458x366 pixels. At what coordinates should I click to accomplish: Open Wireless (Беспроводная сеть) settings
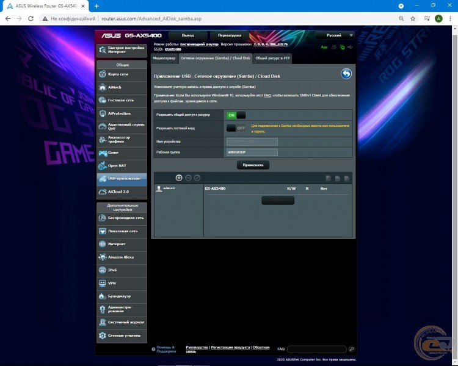pyautogui.click(x=122, y=218)
